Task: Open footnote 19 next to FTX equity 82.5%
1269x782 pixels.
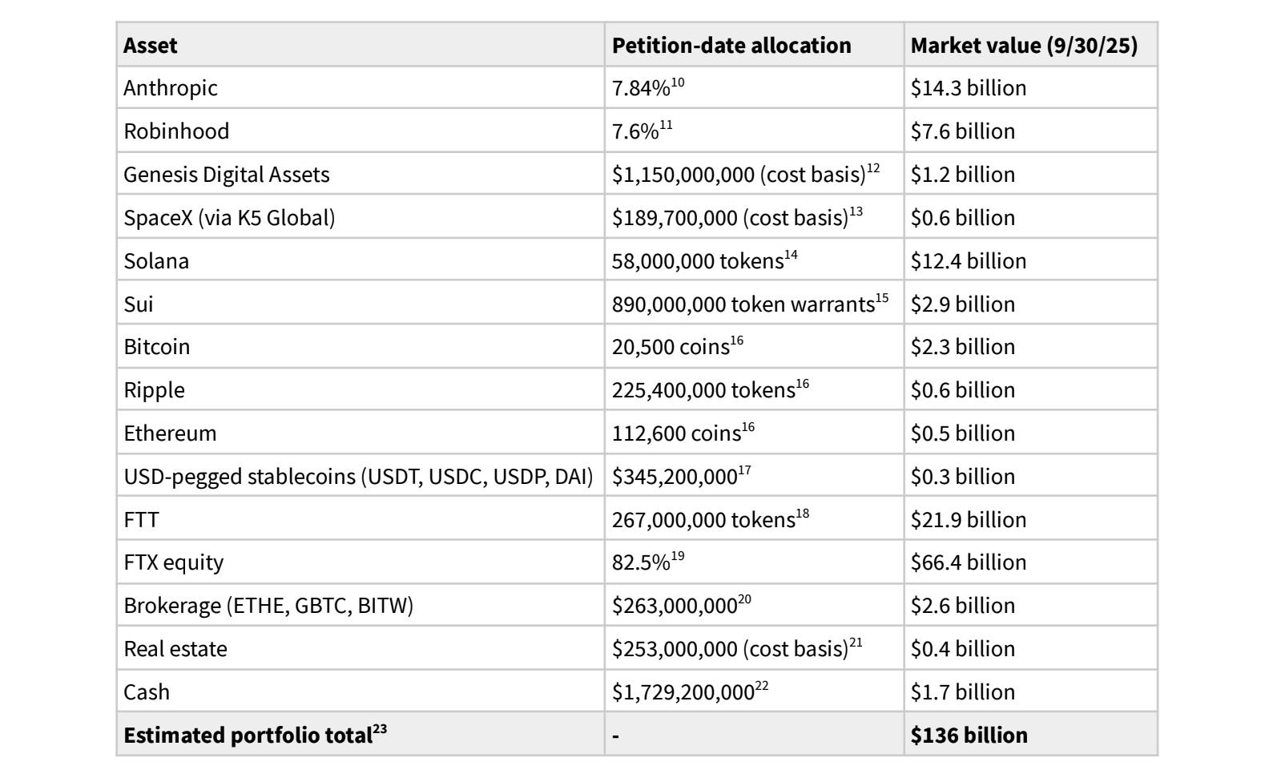Action: (678, 557)
